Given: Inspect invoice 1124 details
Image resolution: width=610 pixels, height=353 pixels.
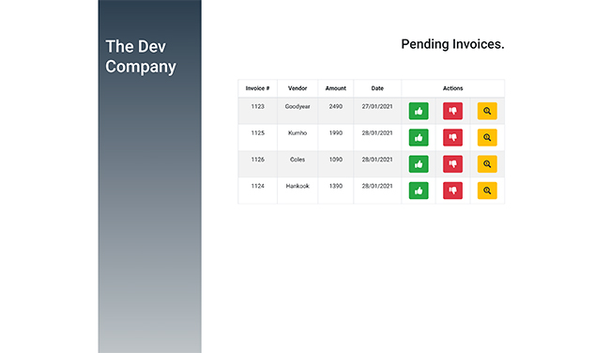Looking at the screenshot, I should [x=487, y=191].
